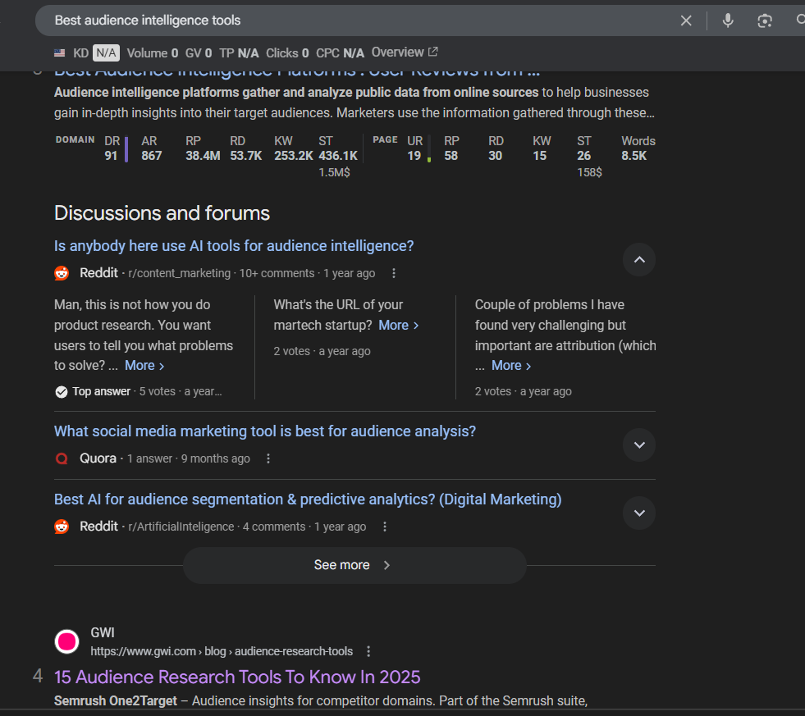Screen dimensions: 805x716
Task: Click domain RD value 53.7K
Action: [x=246, y=156]
